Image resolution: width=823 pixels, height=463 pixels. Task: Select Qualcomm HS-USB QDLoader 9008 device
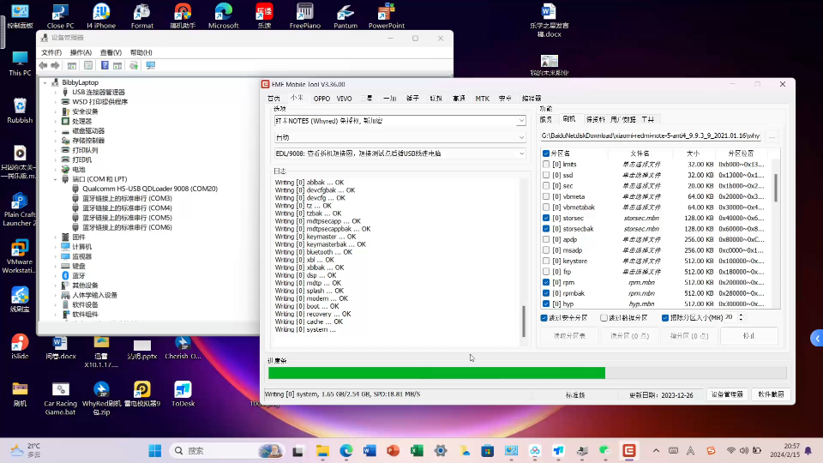[150, 189]
